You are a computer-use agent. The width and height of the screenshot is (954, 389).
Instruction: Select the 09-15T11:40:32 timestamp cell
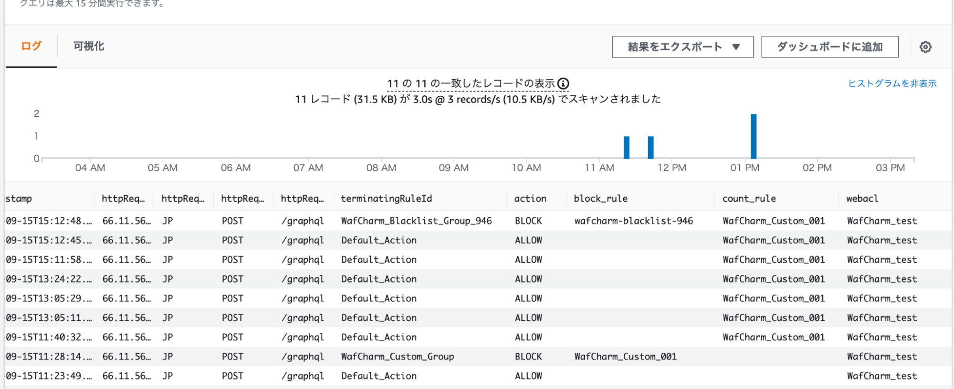(49, 337)
